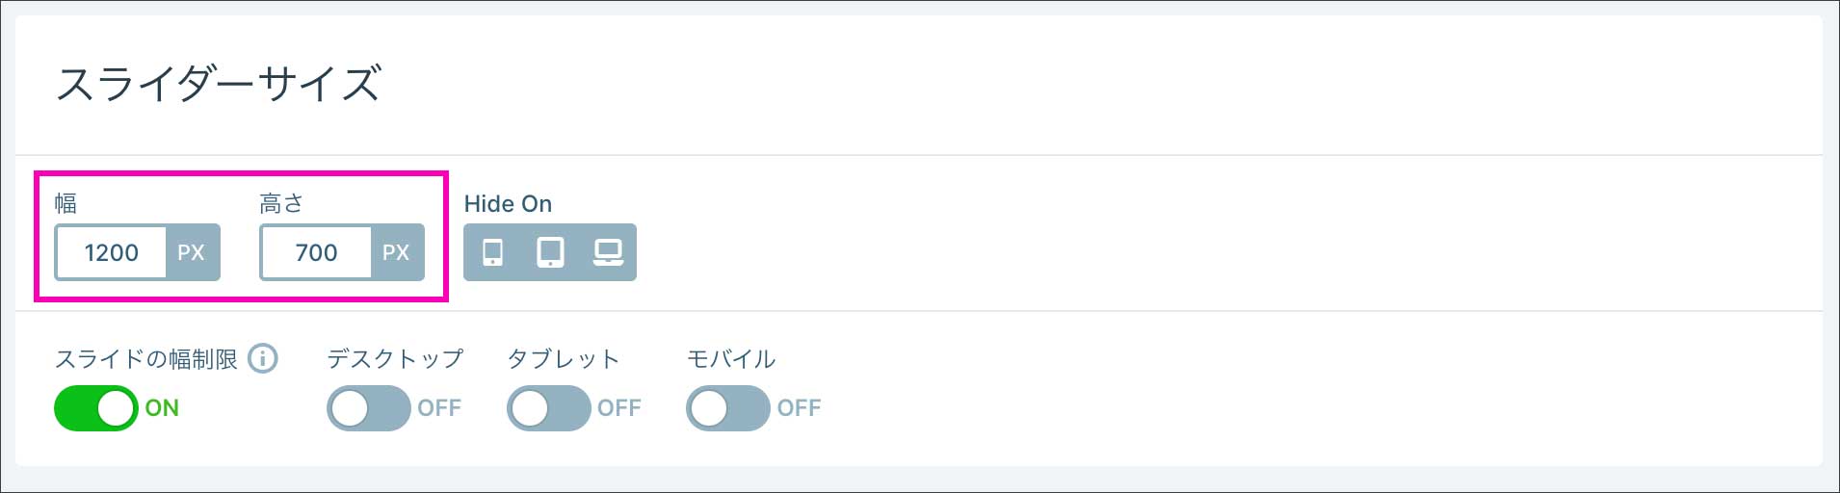Screen dimensions: 1840x493
Task: Click the 幅 label text
Action: [66, 203]
